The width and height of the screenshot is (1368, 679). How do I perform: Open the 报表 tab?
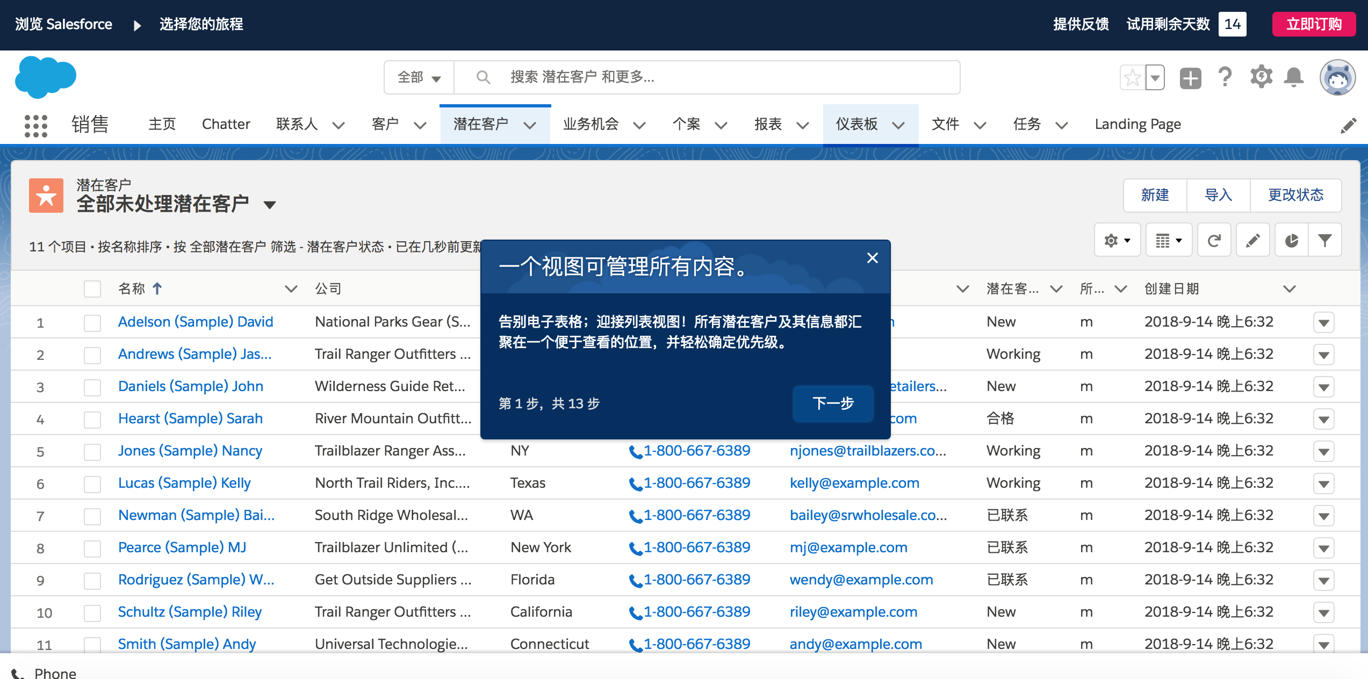pyautogui.click(x=768, y=124)
